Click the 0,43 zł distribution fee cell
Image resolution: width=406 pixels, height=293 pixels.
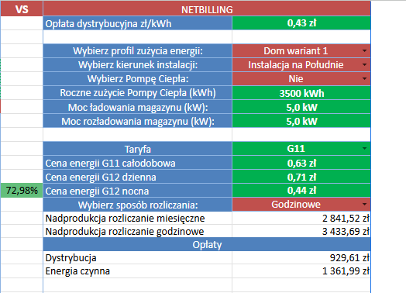click(x=301, y=23)
